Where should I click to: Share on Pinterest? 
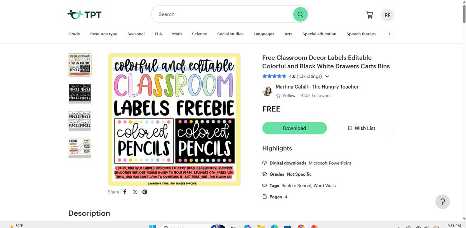(144, 192)
